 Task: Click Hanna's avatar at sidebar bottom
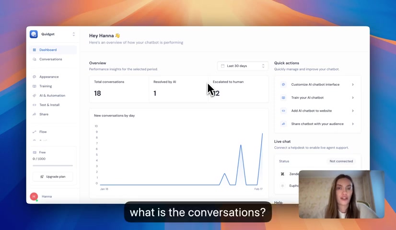pos(34,196)
